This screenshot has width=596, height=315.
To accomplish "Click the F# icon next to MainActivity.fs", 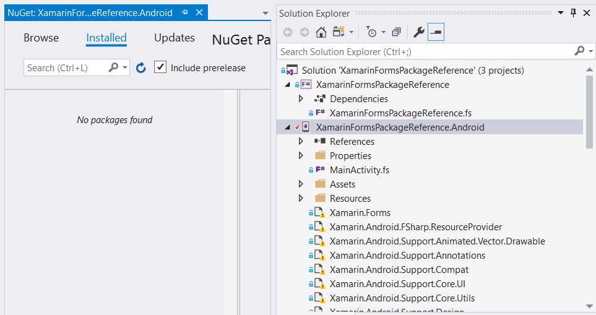I will click(x=320, y=170).
